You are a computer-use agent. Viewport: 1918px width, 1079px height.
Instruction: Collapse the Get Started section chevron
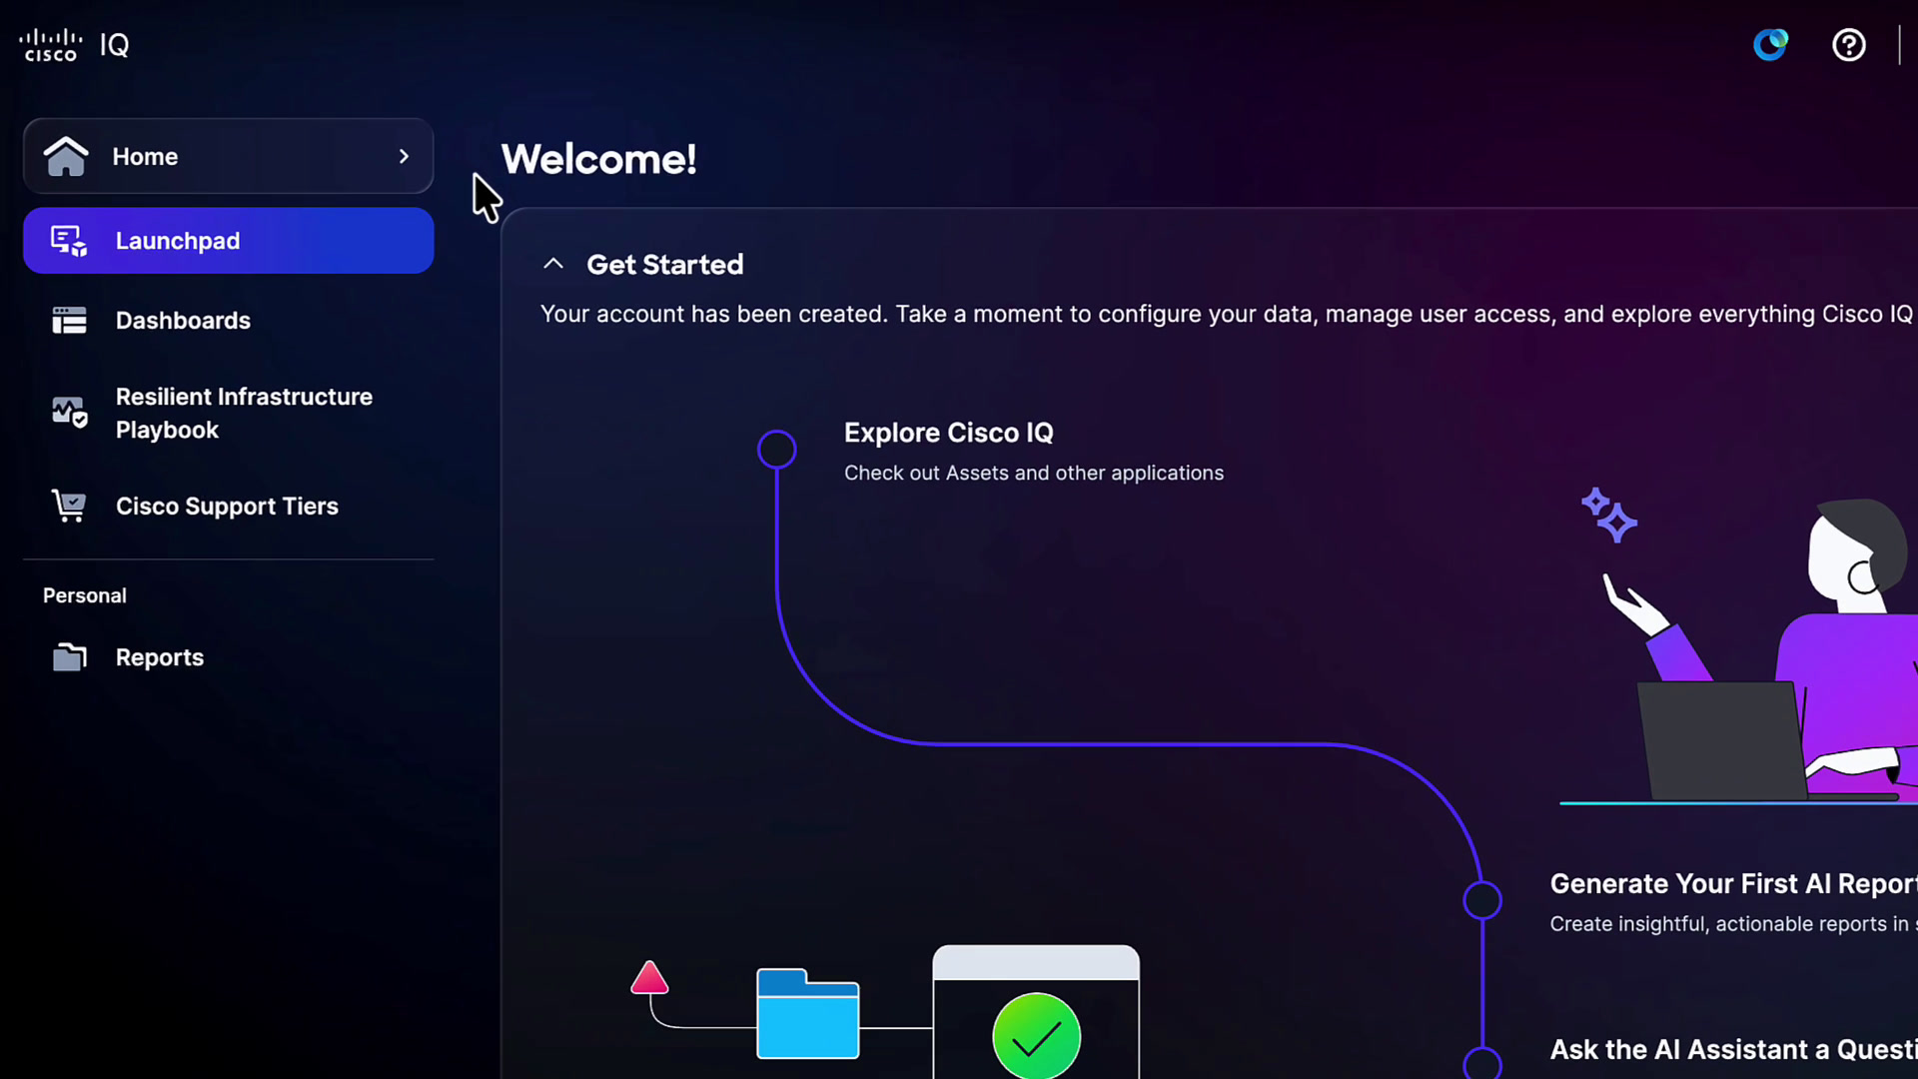[x=553, y=264]
